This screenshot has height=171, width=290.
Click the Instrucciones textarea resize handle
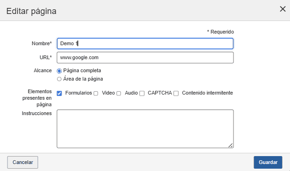[x=230, y=145]
